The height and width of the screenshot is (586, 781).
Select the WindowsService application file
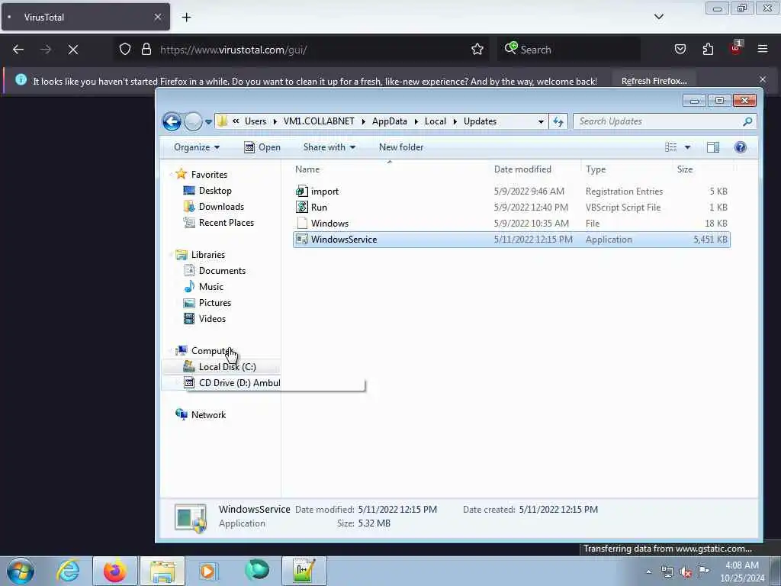[512, 239]
